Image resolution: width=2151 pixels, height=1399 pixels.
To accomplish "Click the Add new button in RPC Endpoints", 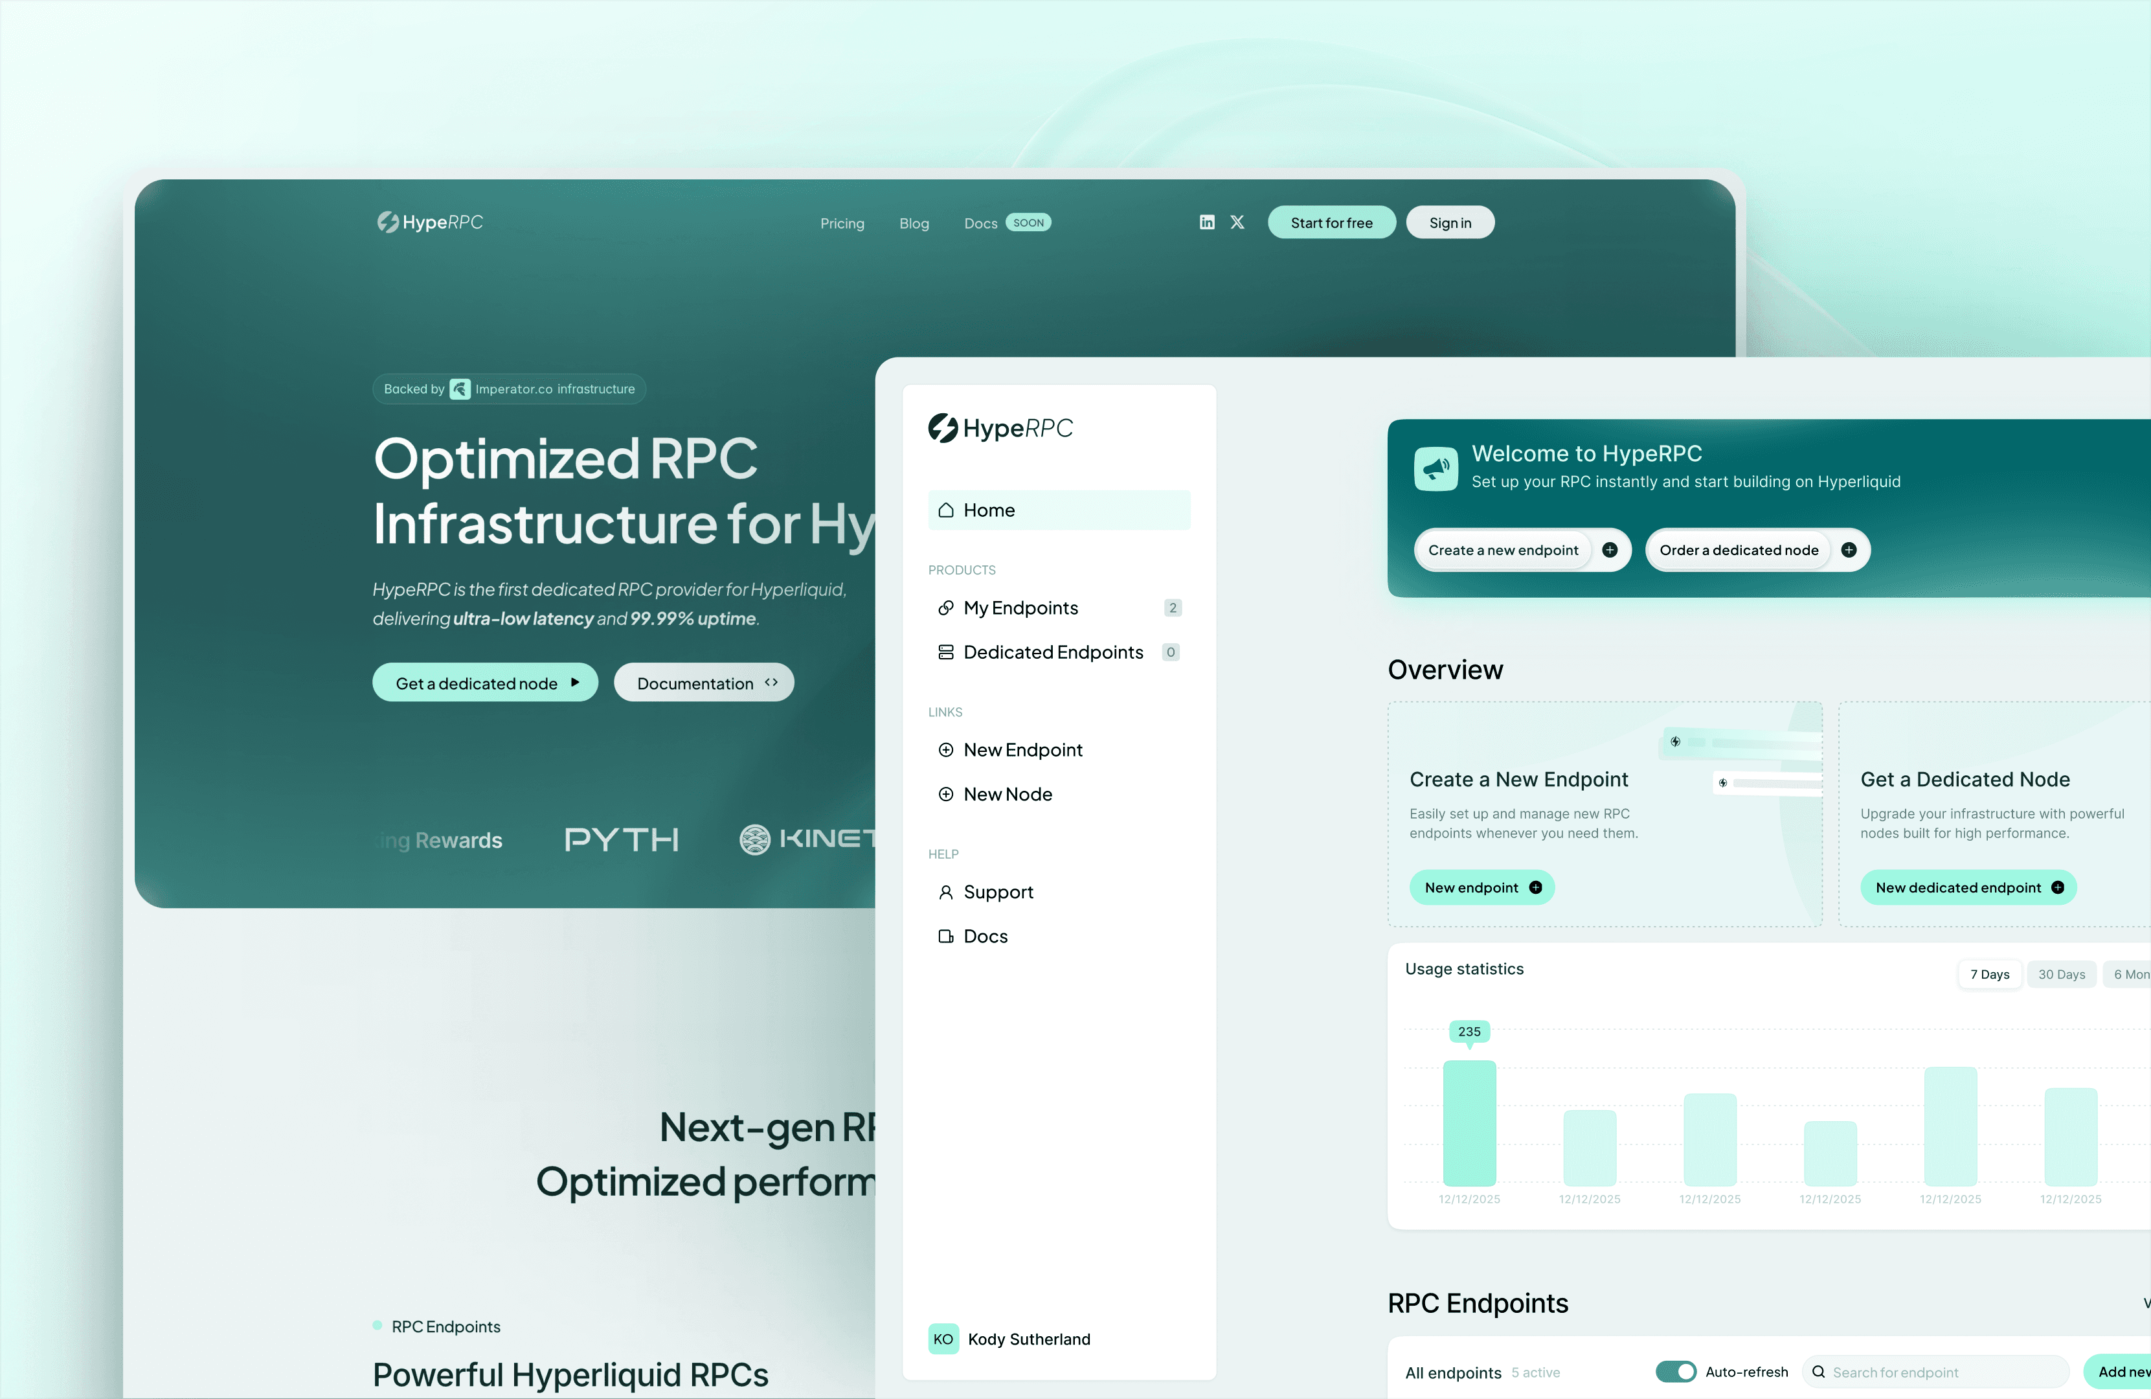I will tap(2117, 1372).
